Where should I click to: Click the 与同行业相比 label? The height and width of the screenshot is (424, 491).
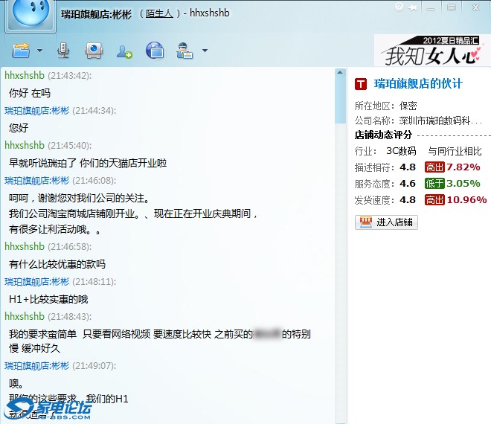tap(455, 151)
